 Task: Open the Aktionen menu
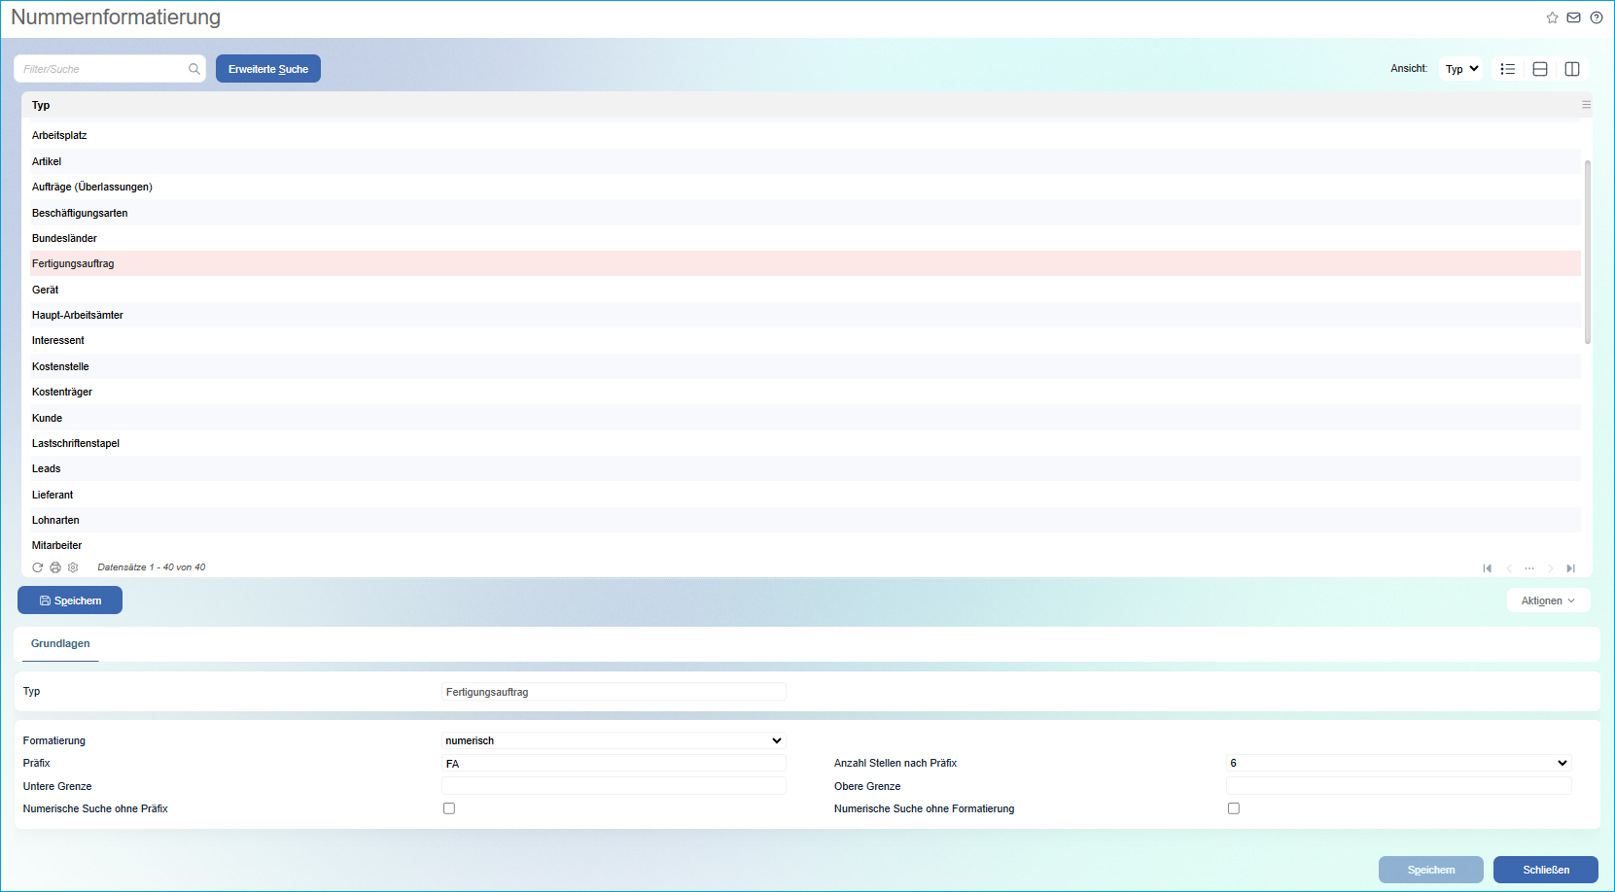click(1548, 600)
